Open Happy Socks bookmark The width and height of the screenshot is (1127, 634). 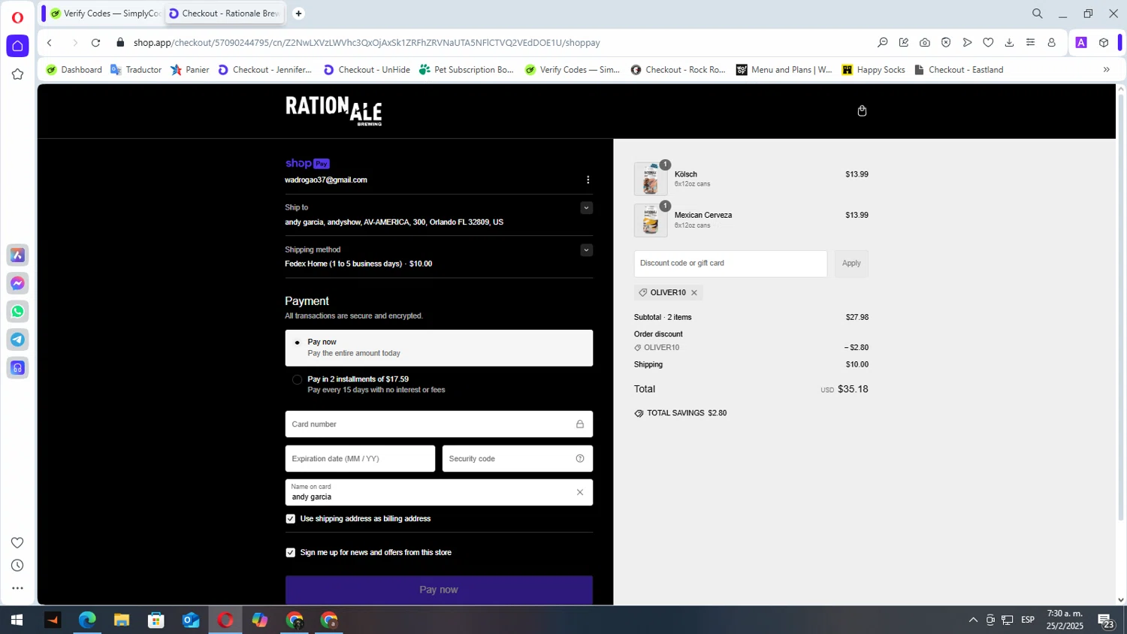[x=874, y=70]
